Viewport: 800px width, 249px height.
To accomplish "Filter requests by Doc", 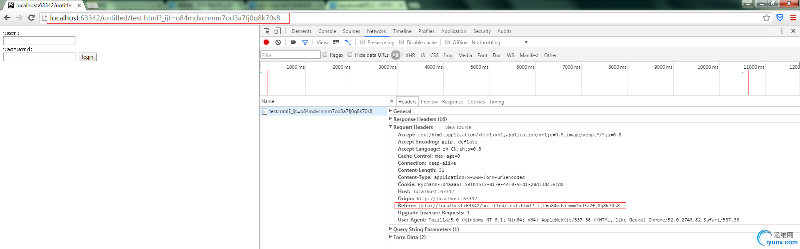I will [497, 55].
